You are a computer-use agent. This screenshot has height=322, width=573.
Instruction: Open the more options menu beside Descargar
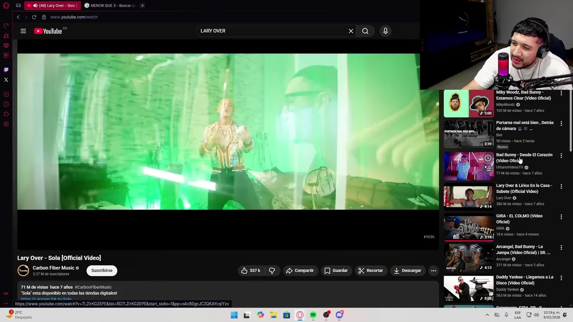[x=433, y=271]
